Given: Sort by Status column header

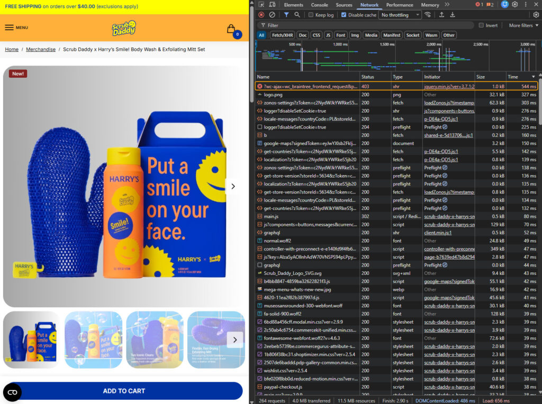Looking at the screenshot, I should 375,77.
